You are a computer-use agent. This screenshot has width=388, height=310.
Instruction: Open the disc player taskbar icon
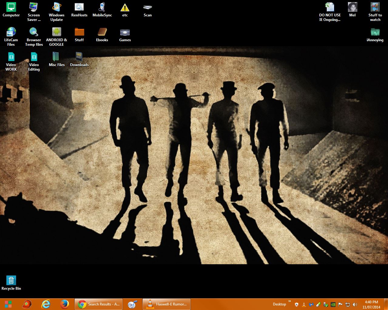tap(133, 304)
